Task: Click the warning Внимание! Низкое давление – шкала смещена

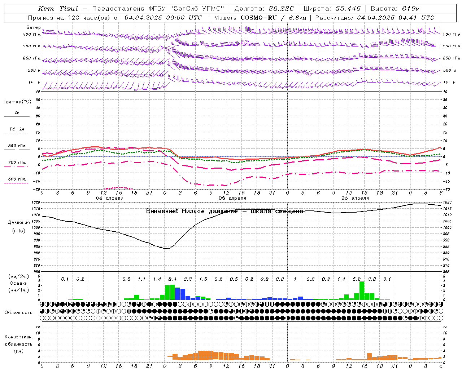Action: click(225, 211)
